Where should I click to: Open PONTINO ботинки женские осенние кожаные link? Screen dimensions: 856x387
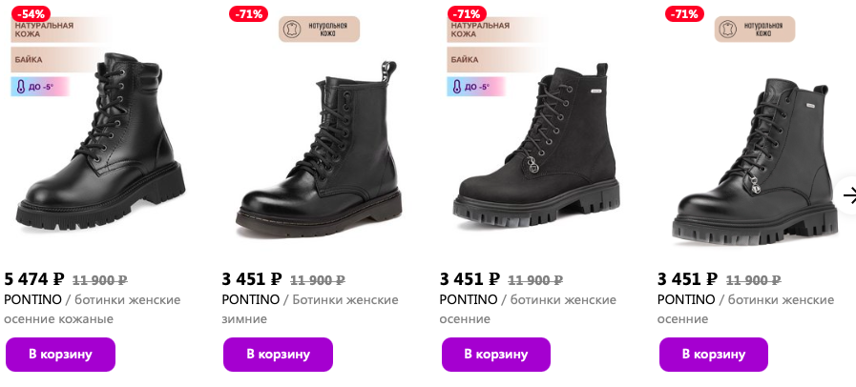[92, 309]
